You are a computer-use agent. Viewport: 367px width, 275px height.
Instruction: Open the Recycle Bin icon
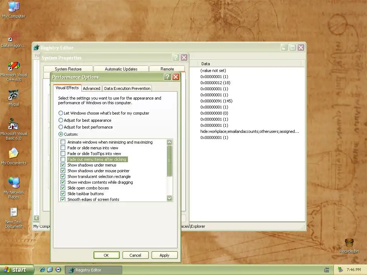point(349,246)
